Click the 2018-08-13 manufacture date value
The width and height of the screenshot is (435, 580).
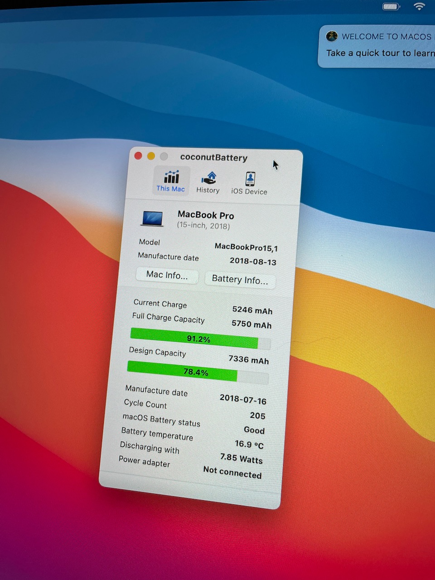point(253,261)
